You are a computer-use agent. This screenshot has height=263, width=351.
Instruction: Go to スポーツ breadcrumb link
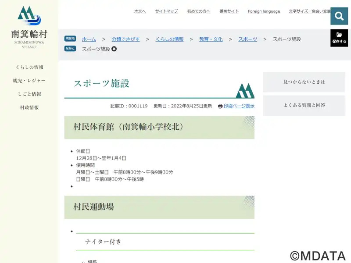pos(247,39)
